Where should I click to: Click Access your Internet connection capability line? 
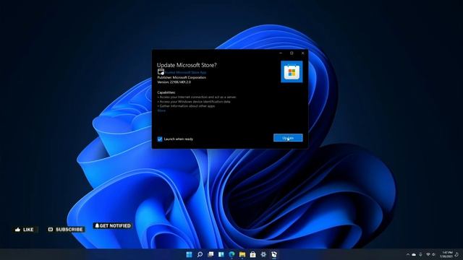tap(197, 97)
